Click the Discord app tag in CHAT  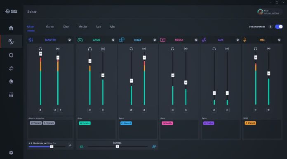click(x=126, y=123)
